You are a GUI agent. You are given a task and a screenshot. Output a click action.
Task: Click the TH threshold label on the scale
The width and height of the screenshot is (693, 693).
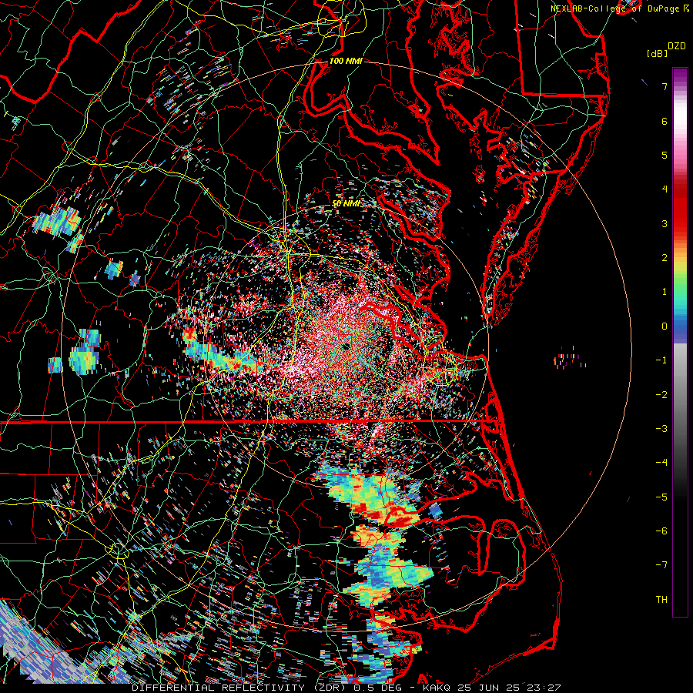click(661, 600)
